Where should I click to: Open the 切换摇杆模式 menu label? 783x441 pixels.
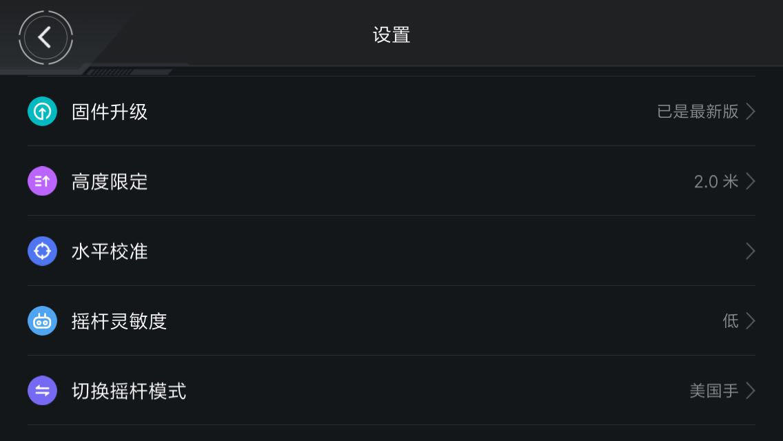point(129,391)
